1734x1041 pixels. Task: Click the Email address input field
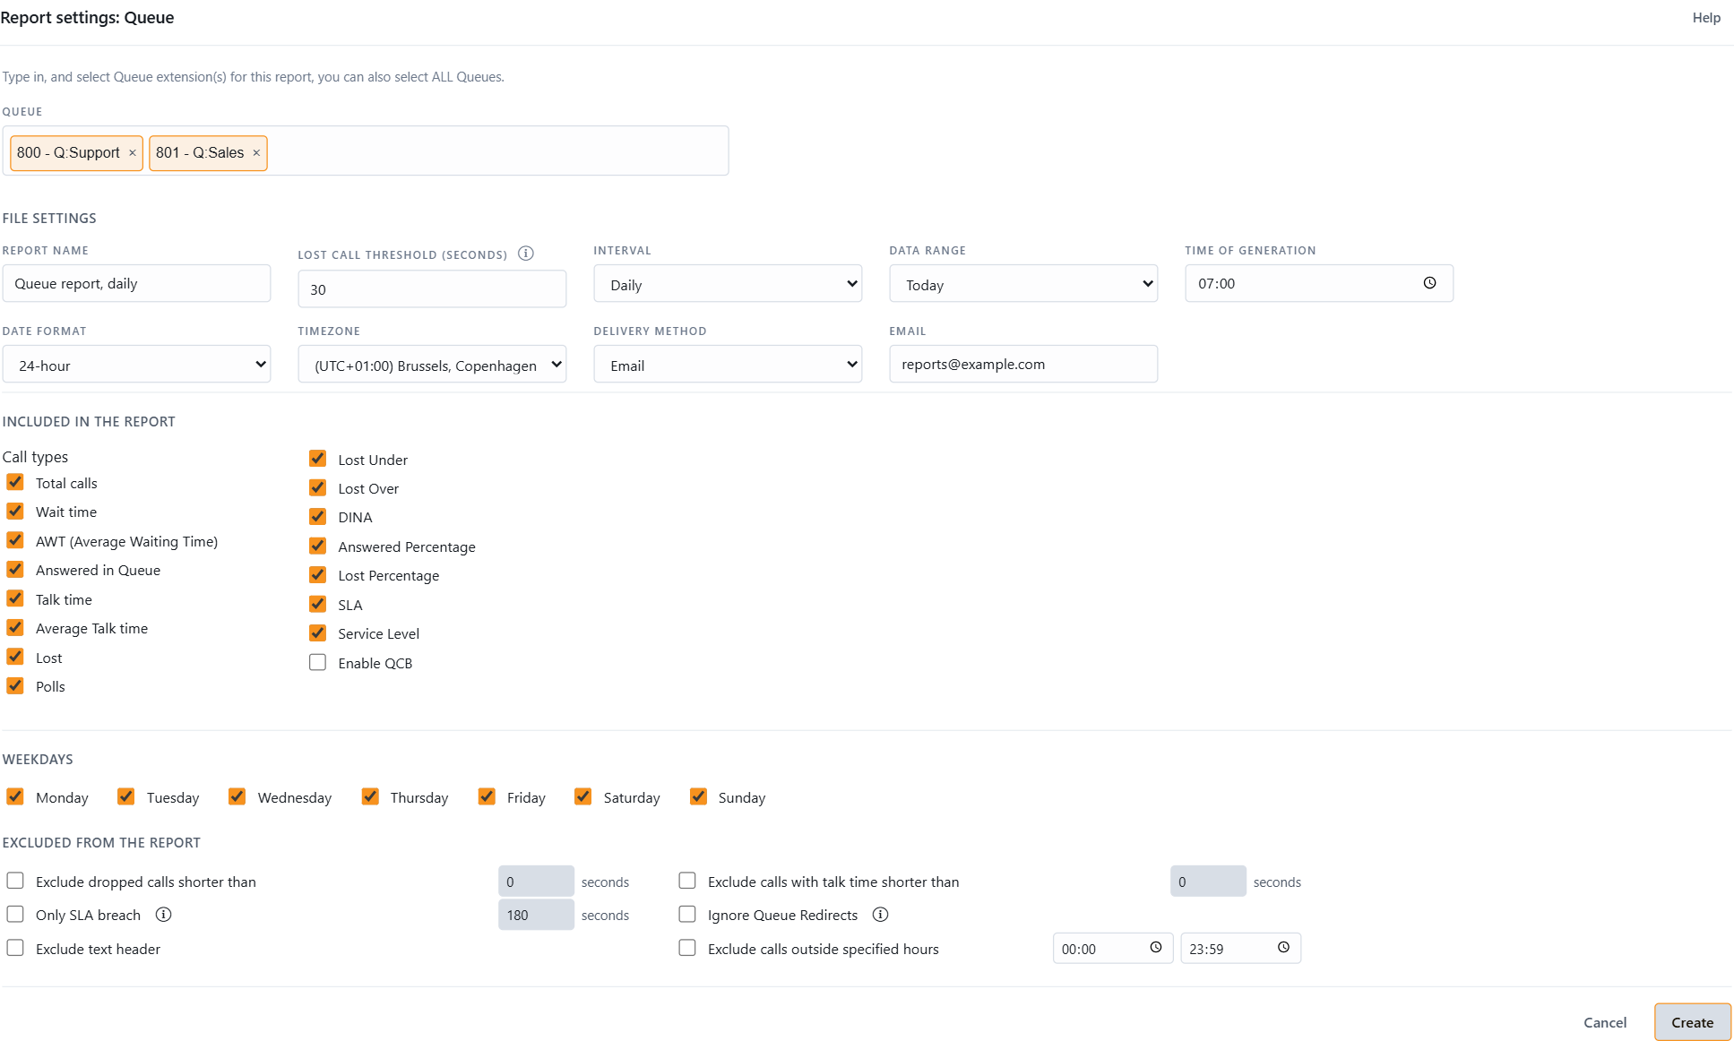(x=1023, y=364)
